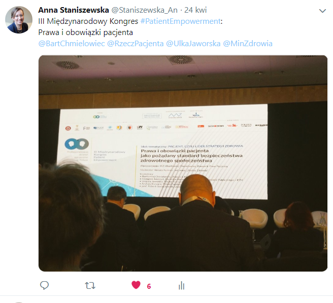Viewport: 333px width, 303px height.
Task: Click the Patient Empowerment logo on the slide
Action: coord(77,144)
